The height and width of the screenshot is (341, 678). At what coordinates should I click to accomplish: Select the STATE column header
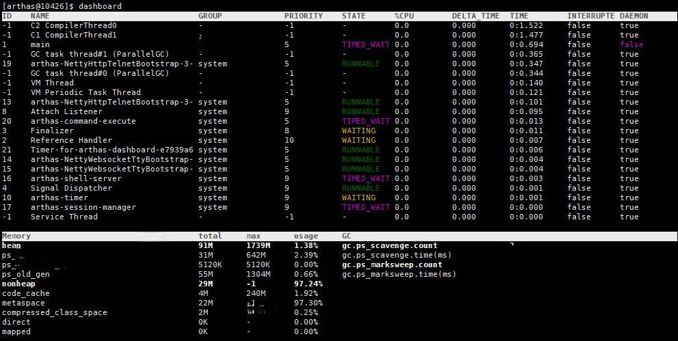click(354, 16)
